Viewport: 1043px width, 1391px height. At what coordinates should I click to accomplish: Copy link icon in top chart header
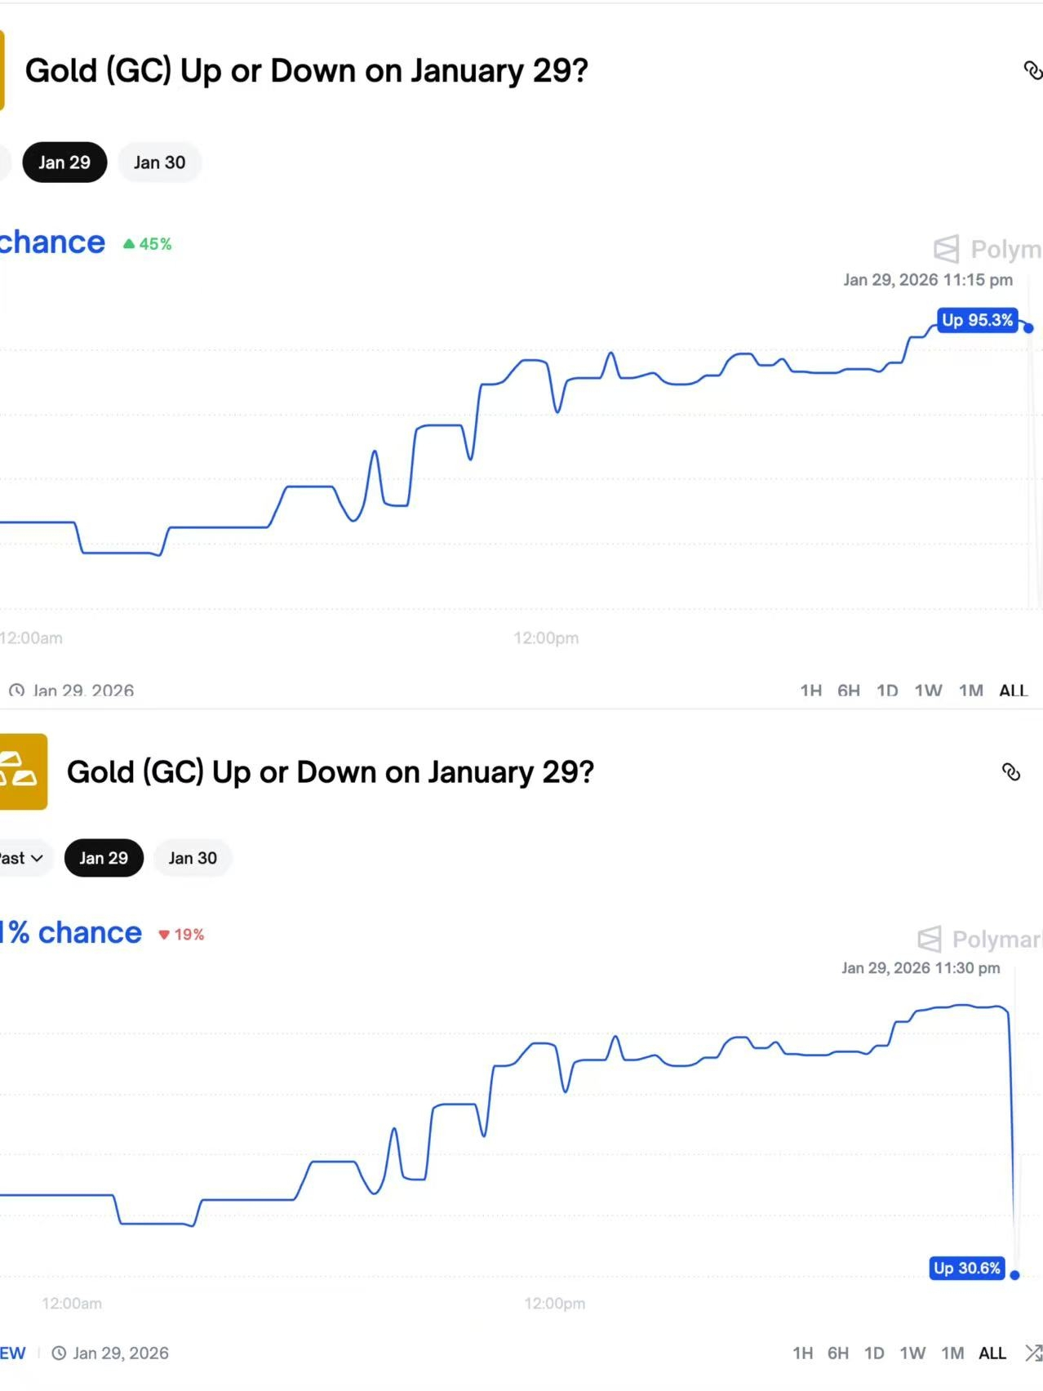coord(1032,71)
